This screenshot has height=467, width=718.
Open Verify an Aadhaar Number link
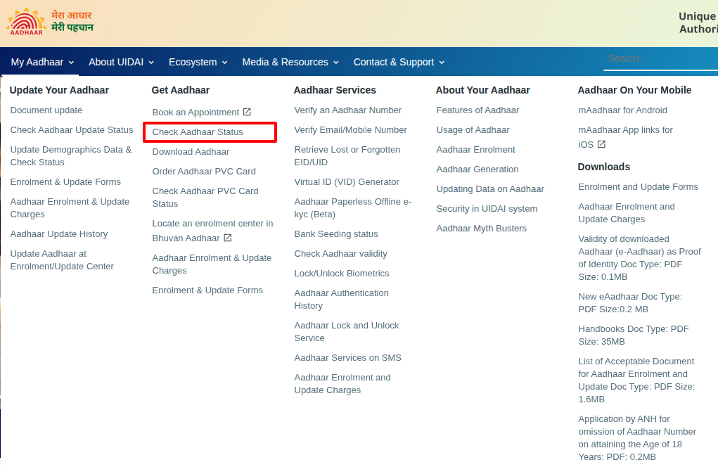tap(347, 110)
